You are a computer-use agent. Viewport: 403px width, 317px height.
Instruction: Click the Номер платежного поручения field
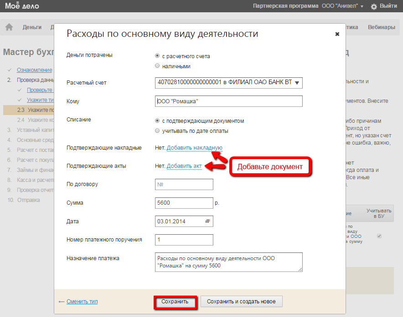click(x=184, y=240)
